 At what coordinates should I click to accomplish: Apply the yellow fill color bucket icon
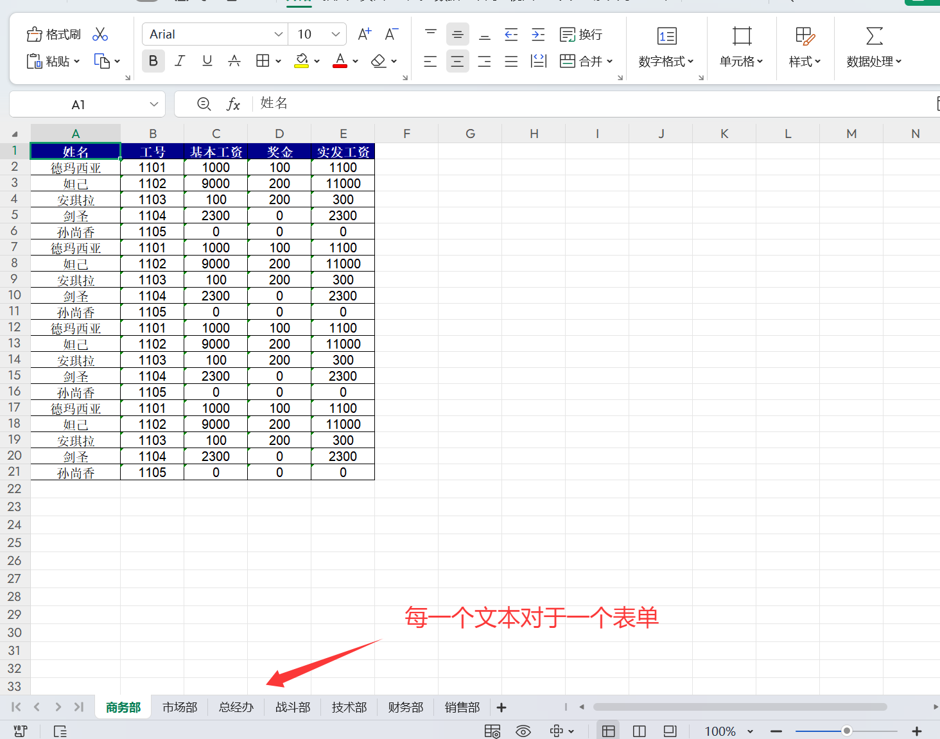(x=302, y=61)
